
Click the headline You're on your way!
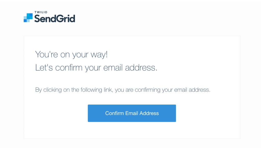click(x=71, y=54)
